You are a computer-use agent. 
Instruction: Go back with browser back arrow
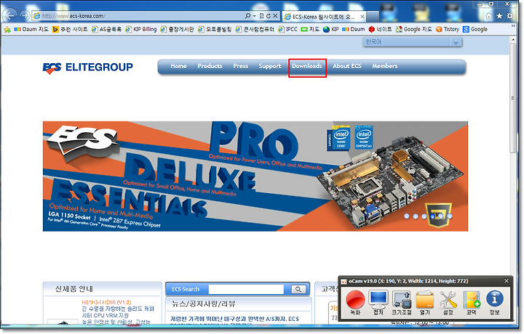(x=9, y=15)
